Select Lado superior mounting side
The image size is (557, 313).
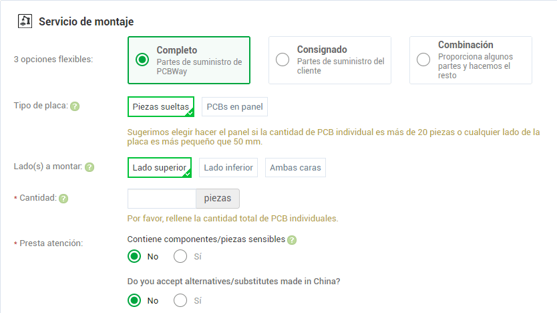159,167
